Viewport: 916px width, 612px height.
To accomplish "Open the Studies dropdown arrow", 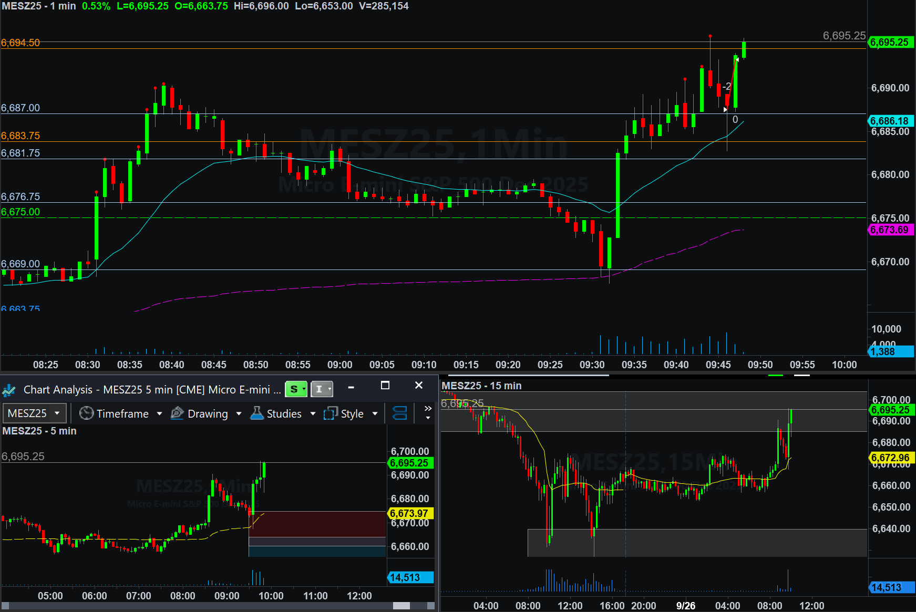I will (313, 414).
